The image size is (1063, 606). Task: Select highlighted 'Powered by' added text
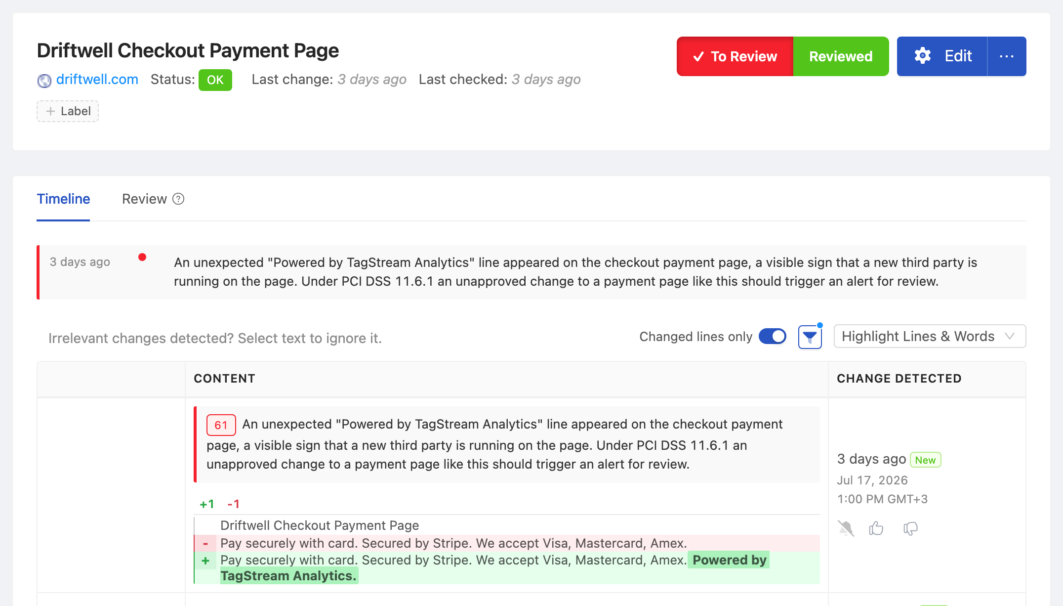(729, 560)
